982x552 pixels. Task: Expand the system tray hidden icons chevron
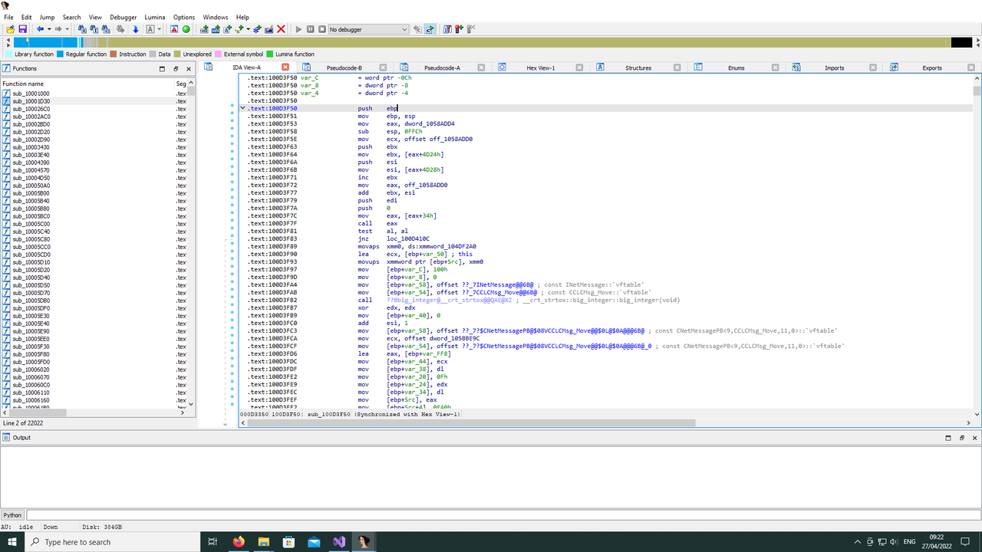[x=858, y=542]
